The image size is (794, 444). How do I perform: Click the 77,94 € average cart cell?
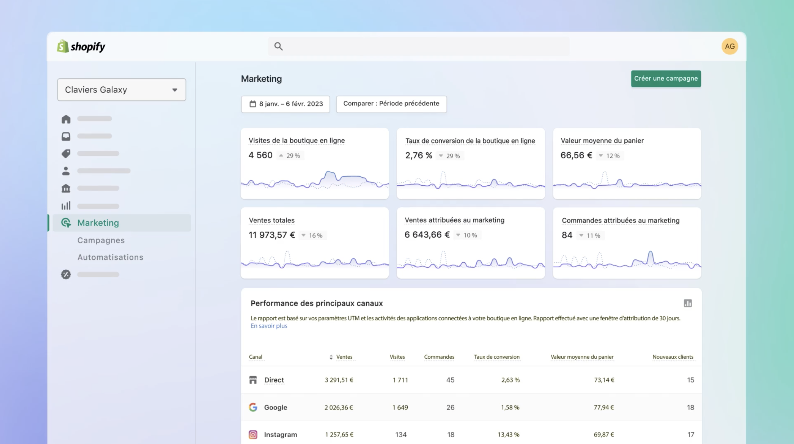coord(604,407)
